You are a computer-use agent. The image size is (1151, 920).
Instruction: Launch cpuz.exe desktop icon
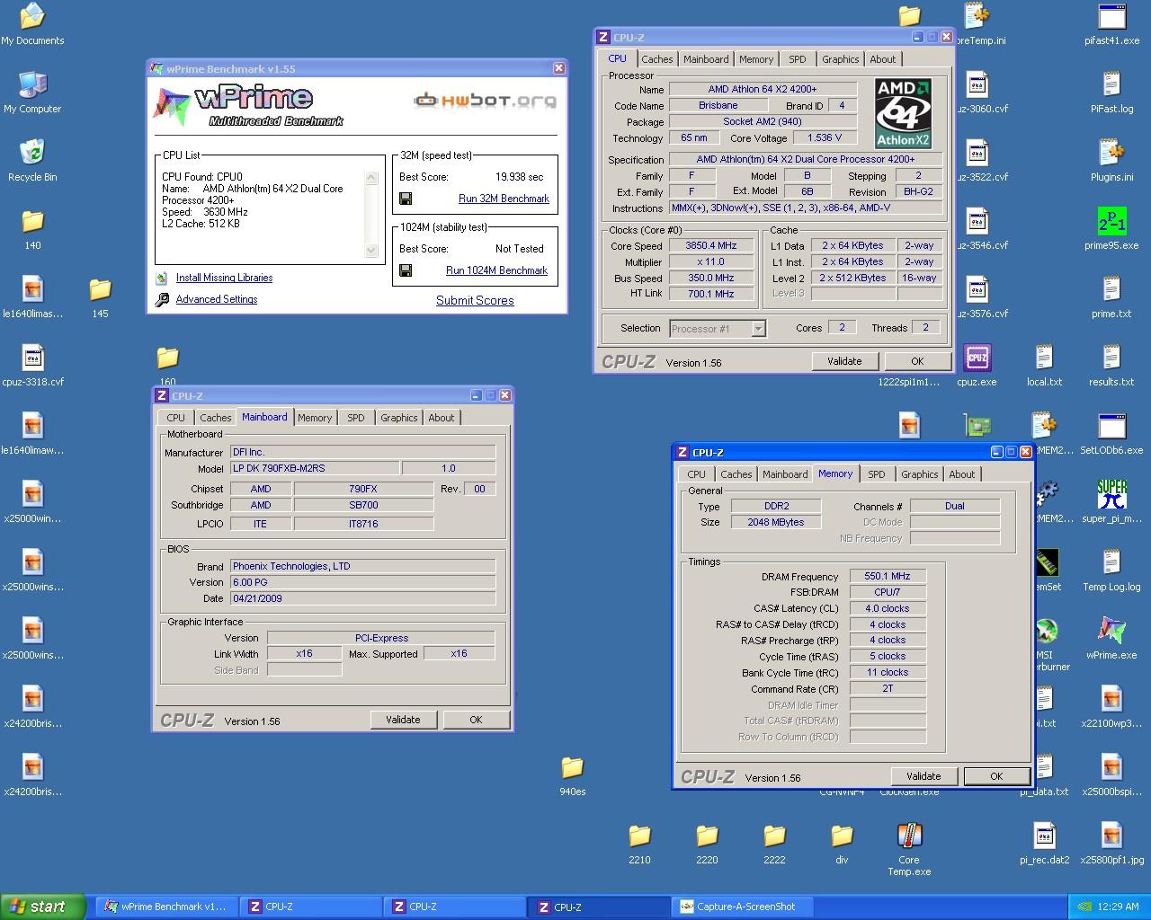tap(977, 366)
